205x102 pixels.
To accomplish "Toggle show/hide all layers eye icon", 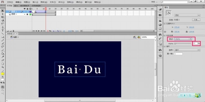I will coord(25,9).
